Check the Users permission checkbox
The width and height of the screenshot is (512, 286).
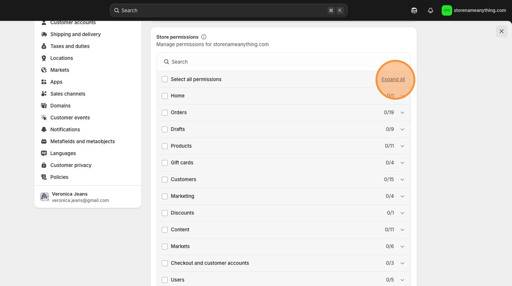click(x=165, y=280)
